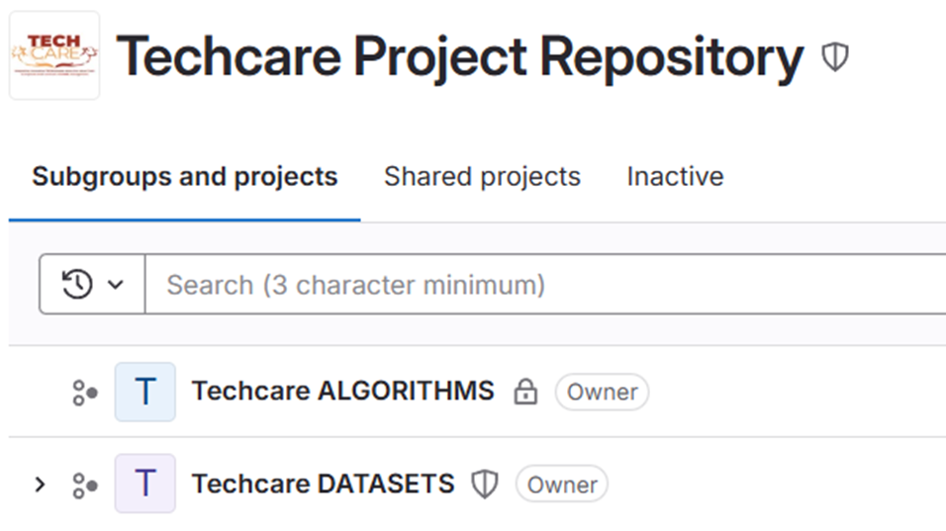The width and height of the screenshot is (946, 531).
Task: Click the purple T avatar for Techcare DATASETS
Action: coord(145,485)
